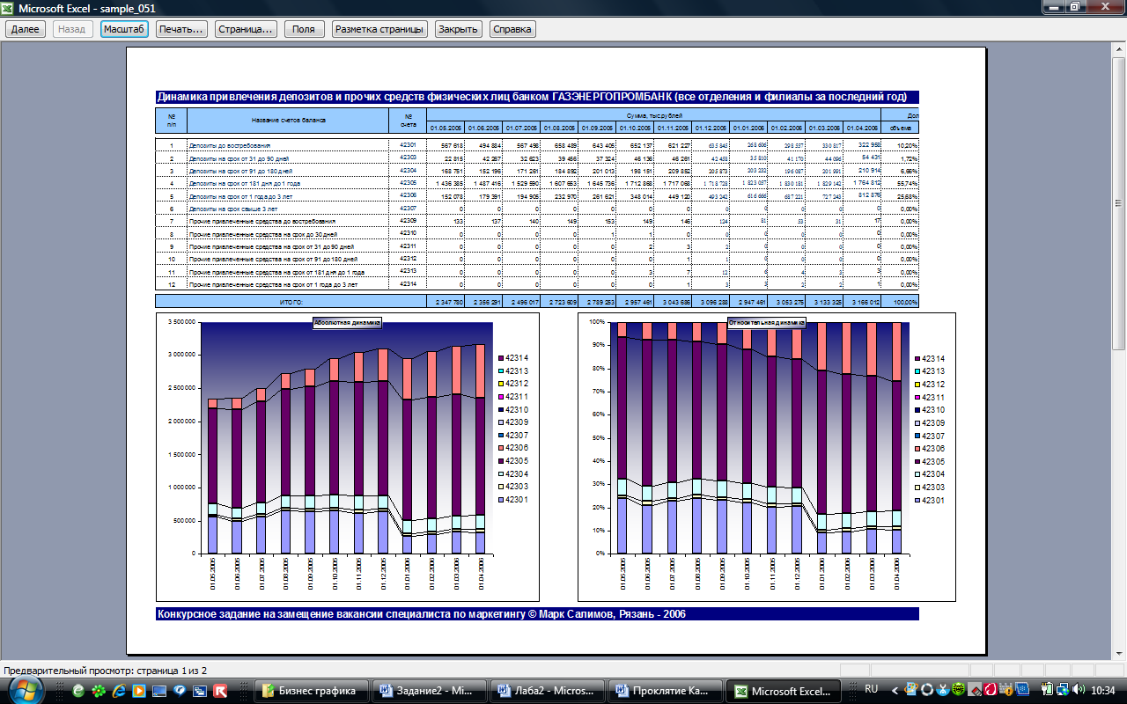
Task: Click the ИТОГО: totals label
Action: [291, 302]
